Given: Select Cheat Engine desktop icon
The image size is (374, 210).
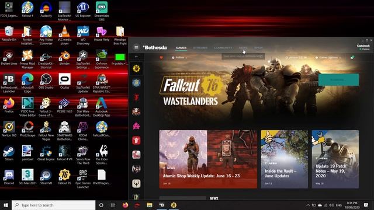Looking at the screenshot, I should click(x=46, y=153).
